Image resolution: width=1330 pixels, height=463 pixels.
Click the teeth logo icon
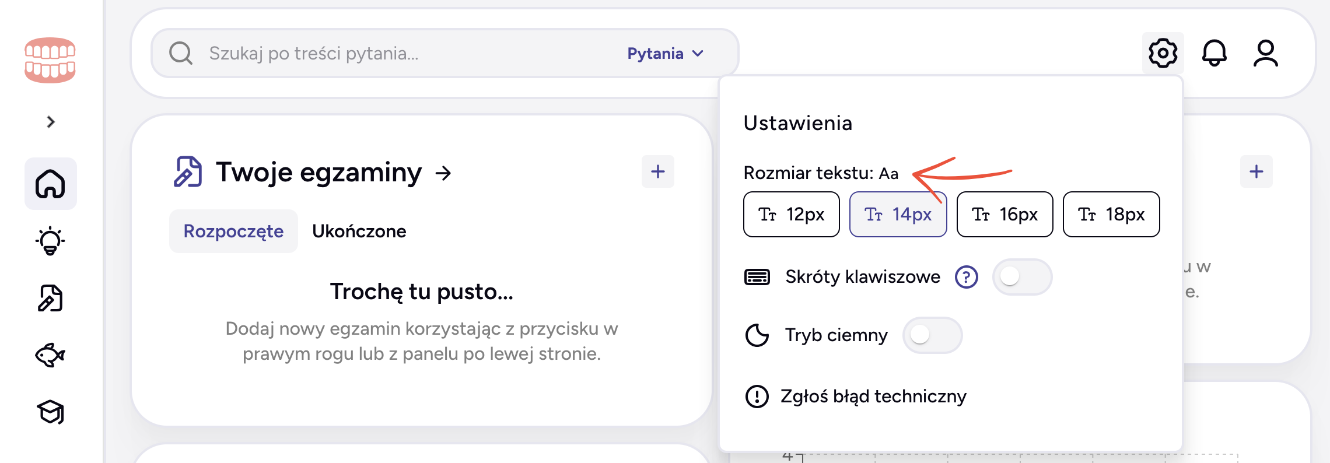tap(50, 60)
